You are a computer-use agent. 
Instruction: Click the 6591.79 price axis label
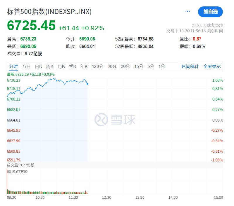(13, 160)
